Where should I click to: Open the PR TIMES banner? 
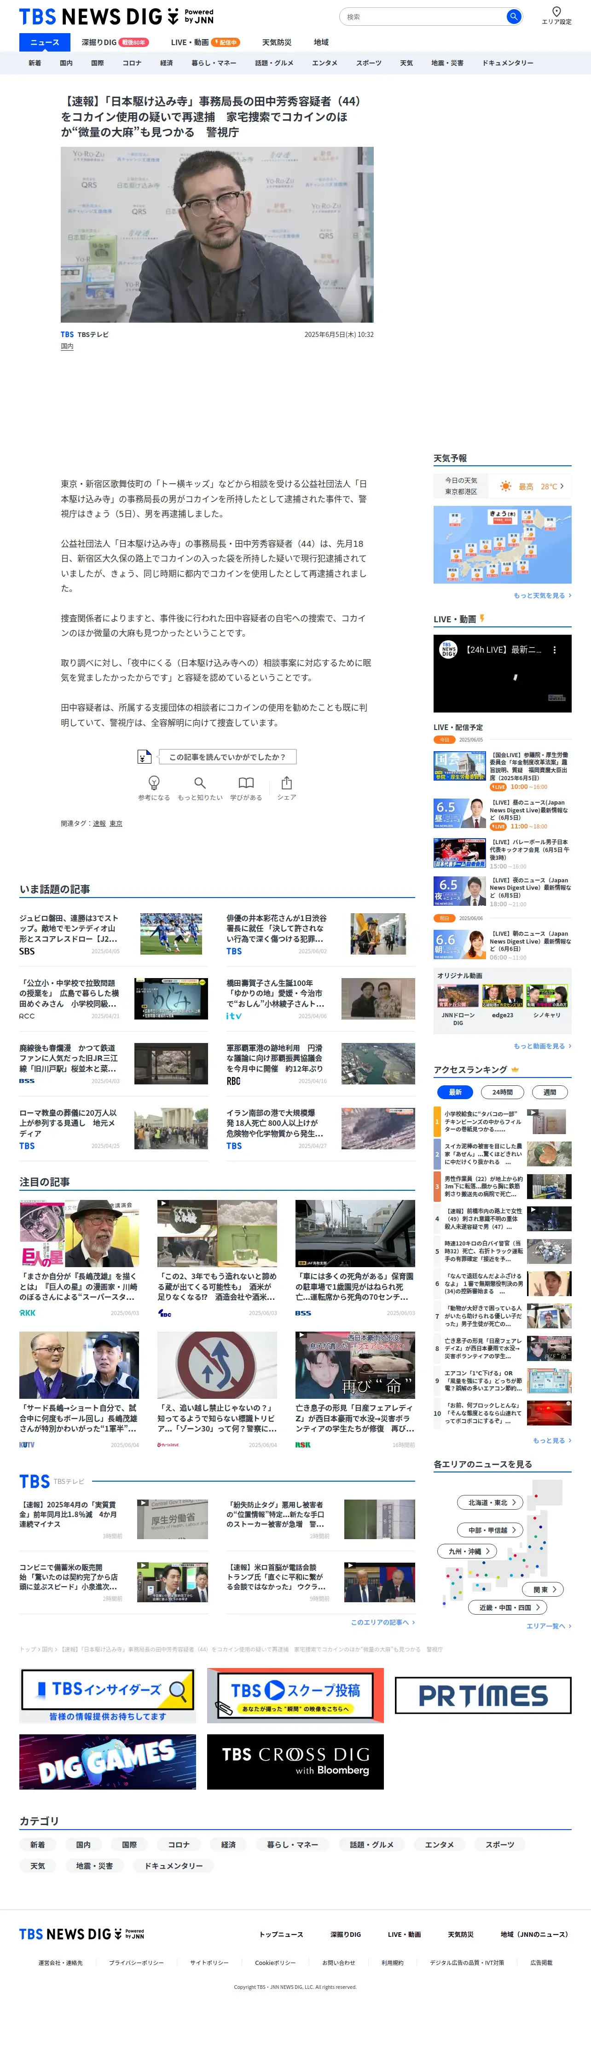483,1696
